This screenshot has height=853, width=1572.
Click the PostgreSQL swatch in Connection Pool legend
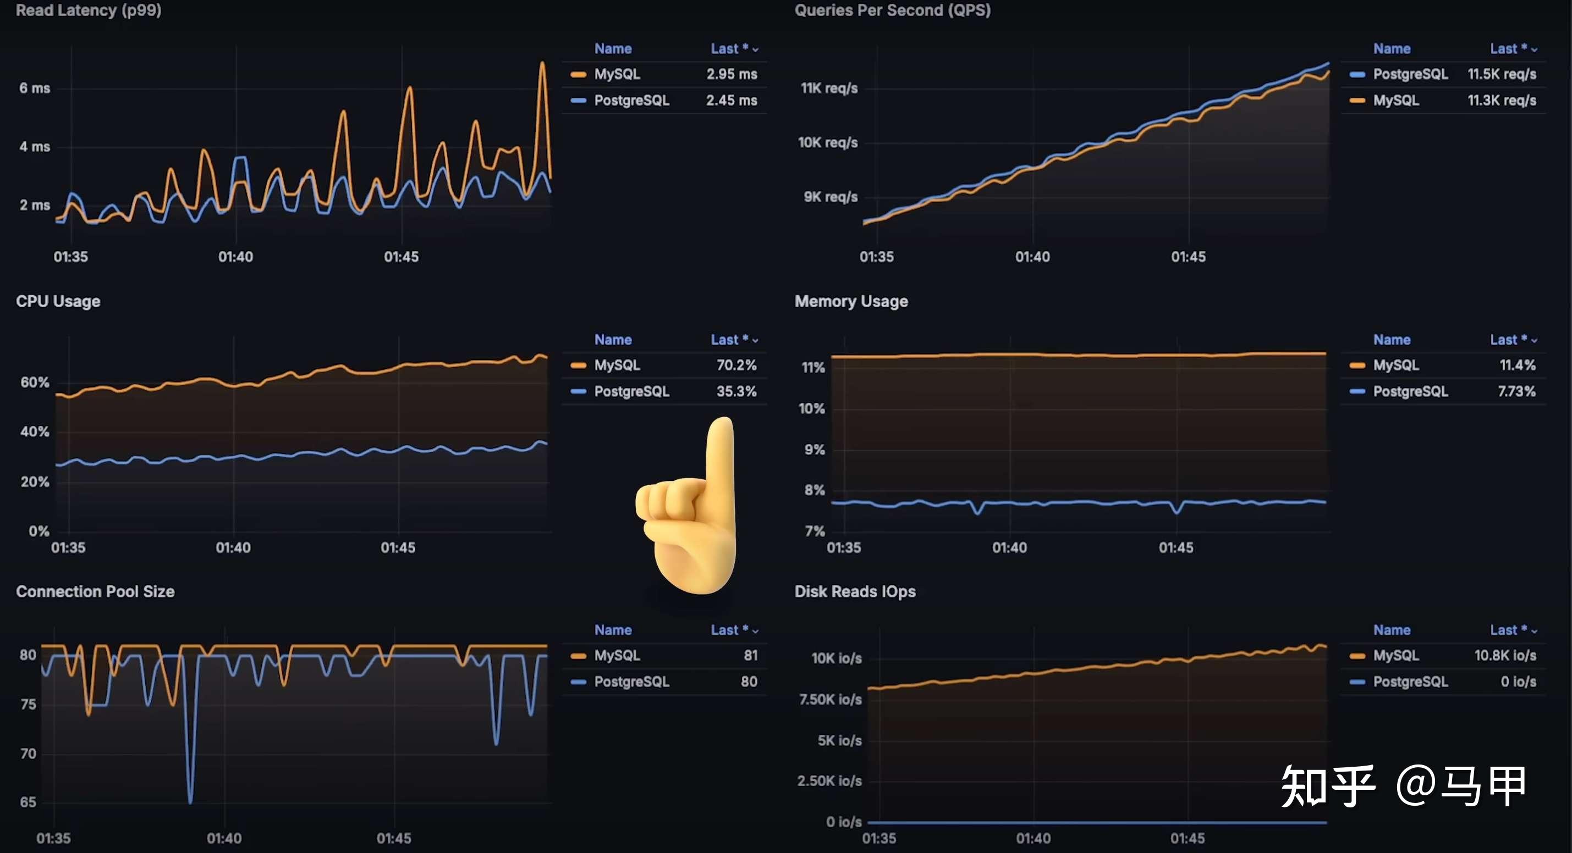tap(578, 682)
